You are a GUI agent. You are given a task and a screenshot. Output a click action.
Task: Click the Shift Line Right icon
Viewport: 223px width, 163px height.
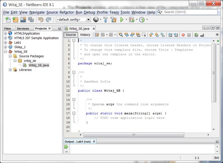point(176,35)
